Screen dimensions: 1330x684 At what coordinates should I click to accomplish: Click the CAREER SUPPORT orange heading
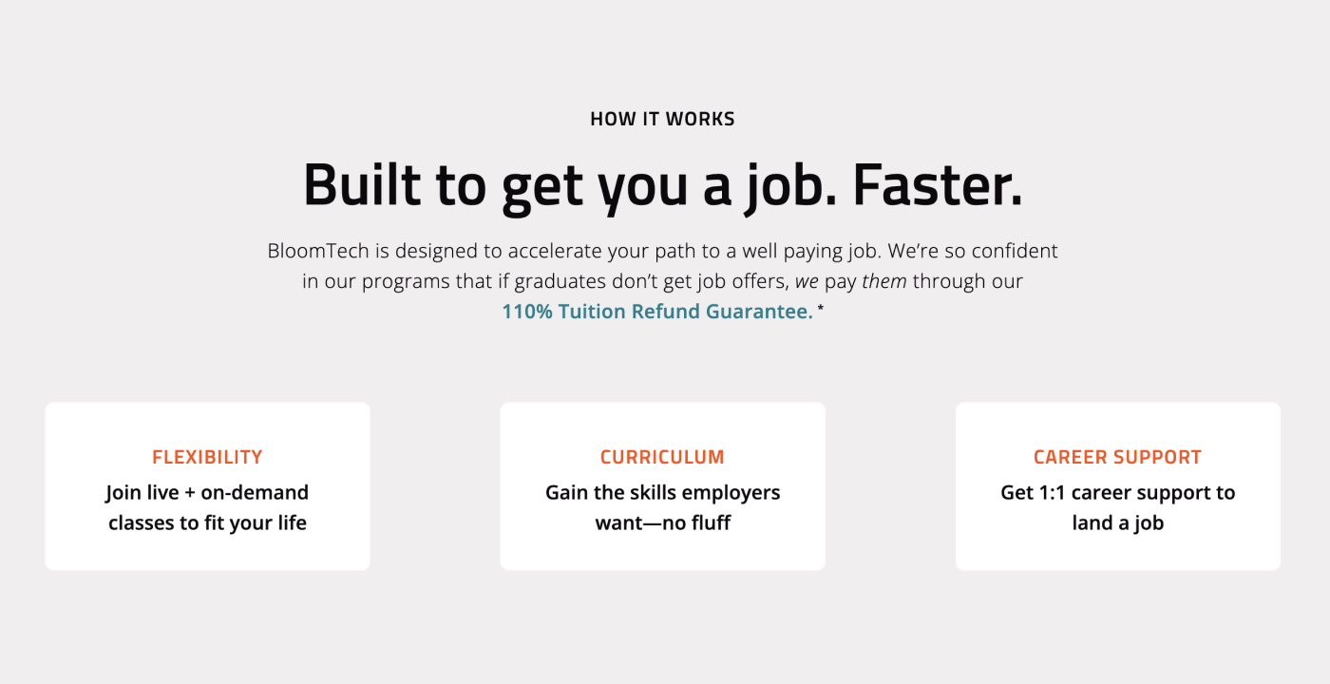click(x=1118, y=457)
